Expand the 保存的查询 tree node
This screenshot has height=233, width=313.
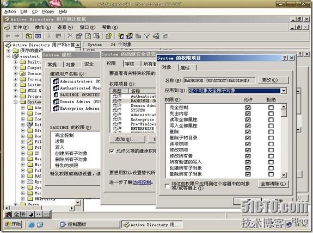click(8, 51)
